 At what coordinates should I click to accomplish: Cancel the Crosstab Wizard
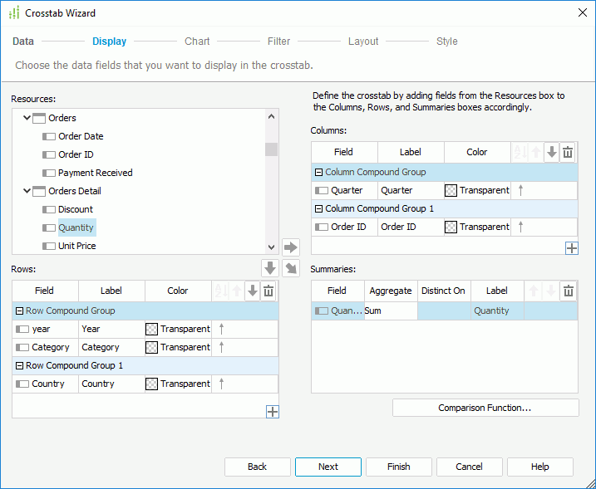pyautogui.click(x=469, y=467)
